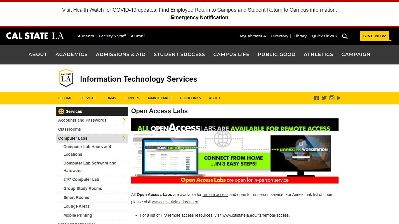Open ADMISSIONS & AID menu
Screen dimensions: 399x224
pos(121,54)
